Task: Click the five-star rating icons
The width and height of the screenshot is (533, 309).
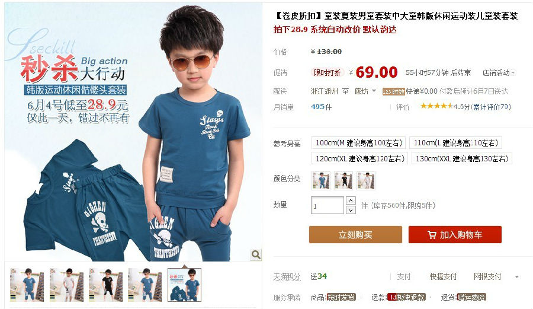Action: 436,106
